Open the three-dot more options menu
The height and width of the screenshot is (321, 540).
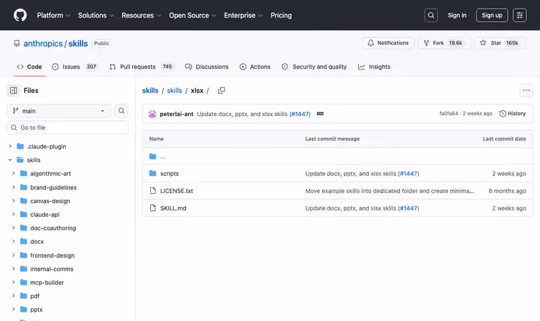click(526, 90)
